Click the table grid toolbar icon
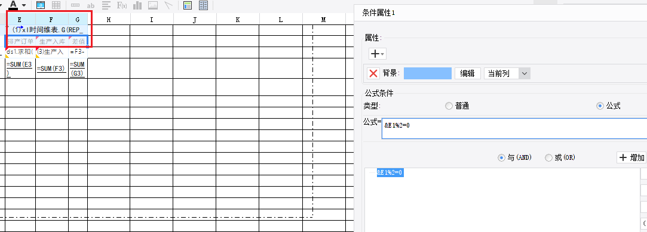 point(56,5)
